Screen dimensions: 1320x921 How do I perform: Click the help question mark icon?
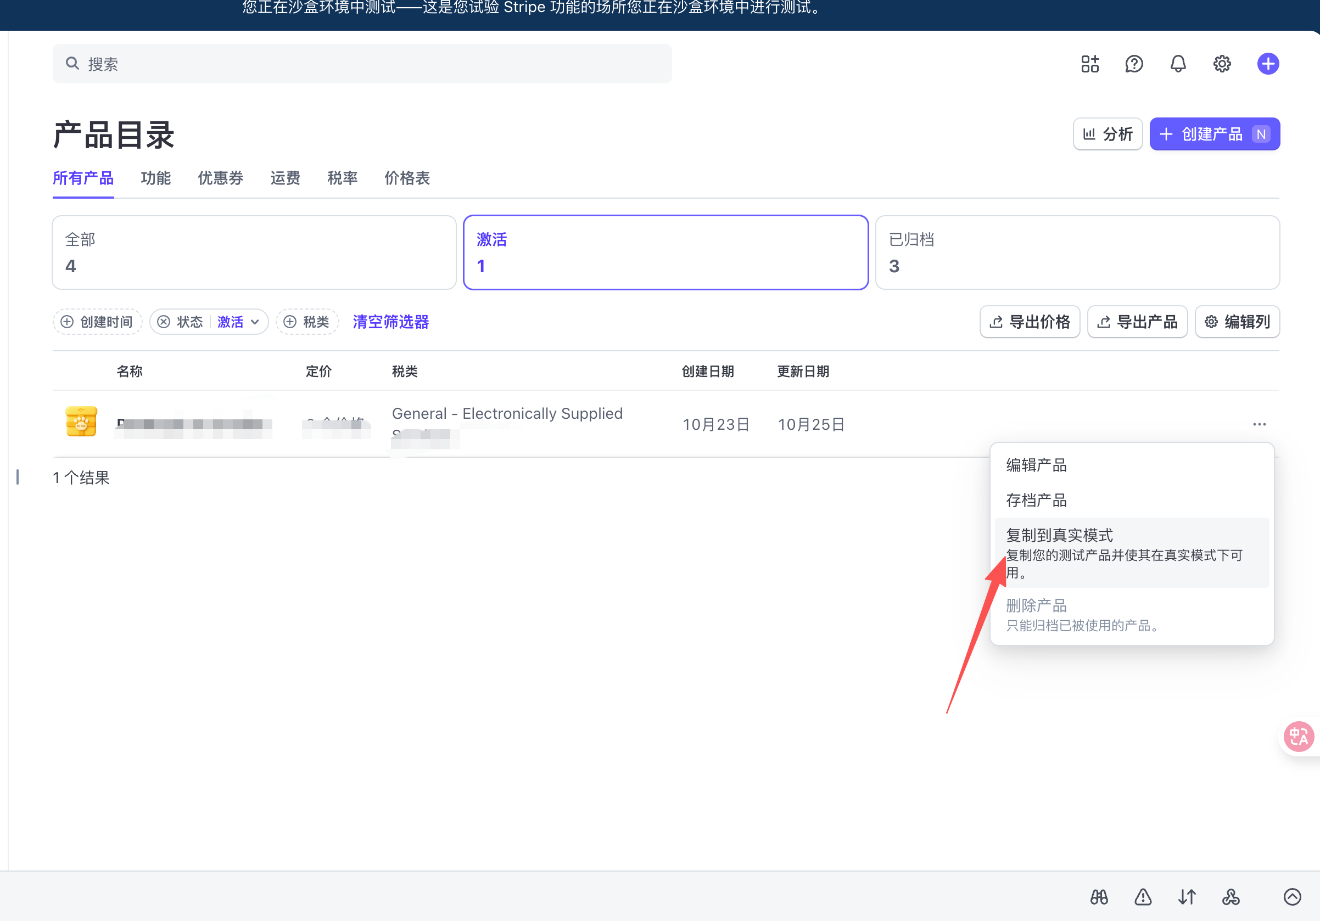1133,64
